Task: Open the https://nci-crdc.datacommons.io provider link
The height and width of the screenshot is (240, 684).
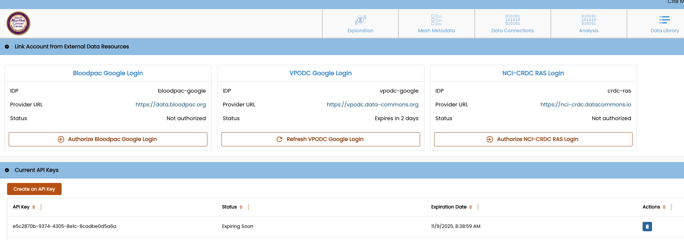Action: click(x=586, y=104)
